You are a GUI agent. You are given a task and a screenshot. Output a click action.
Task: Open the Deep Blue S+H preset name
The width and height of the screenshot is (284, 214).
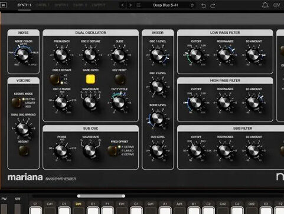click(x=165, y=5)
